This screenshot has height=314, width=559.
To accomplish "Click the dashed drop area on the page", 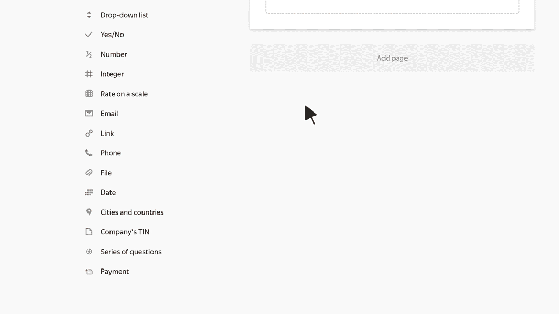I will [392, 7].
